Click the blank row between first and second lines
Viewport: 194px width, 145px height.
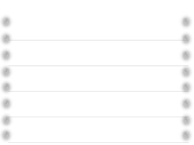[x=99, y=53]
